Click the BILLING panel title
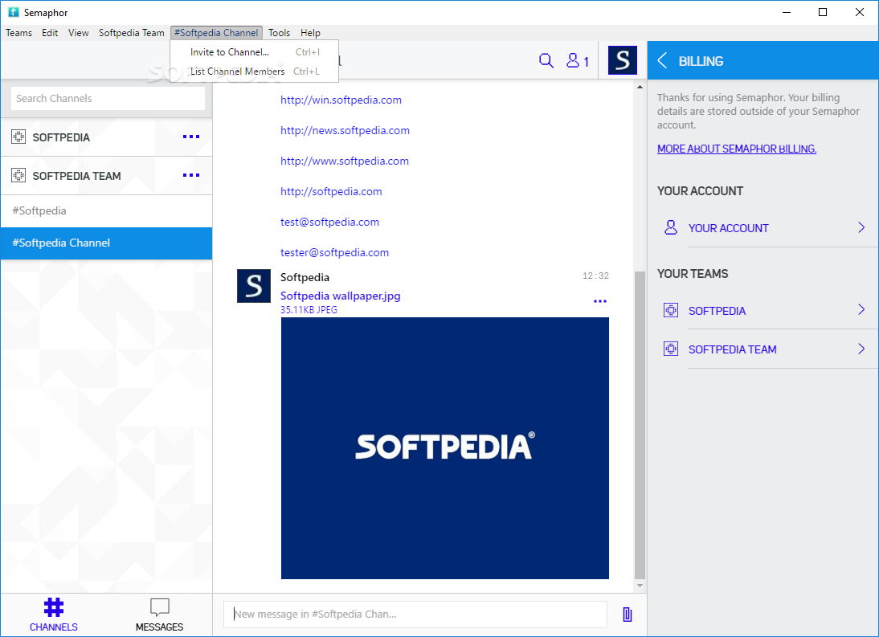This screenshot has width=879, height=637. [701, 61]
